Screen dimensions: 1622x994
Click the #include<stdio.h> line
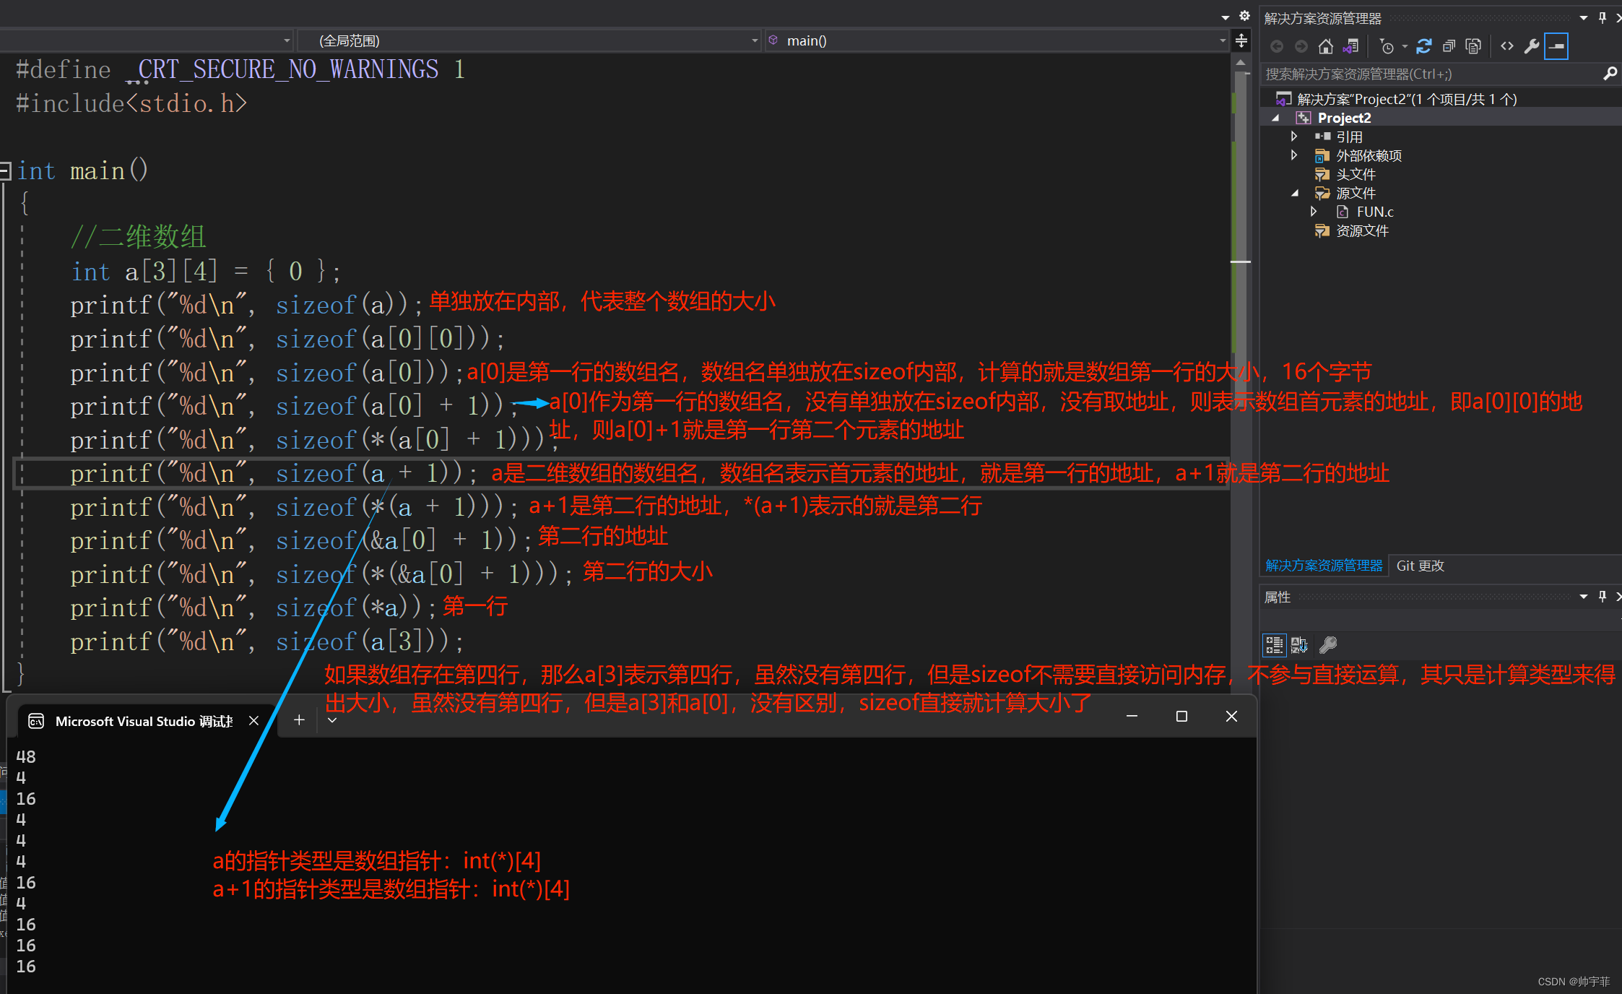tap(131, 103)
